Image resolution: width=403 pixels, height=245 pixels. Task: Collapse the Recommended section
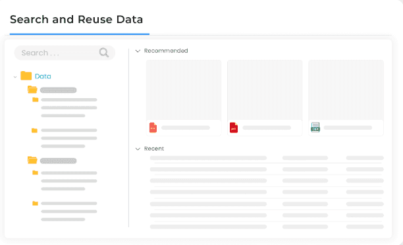138,51
